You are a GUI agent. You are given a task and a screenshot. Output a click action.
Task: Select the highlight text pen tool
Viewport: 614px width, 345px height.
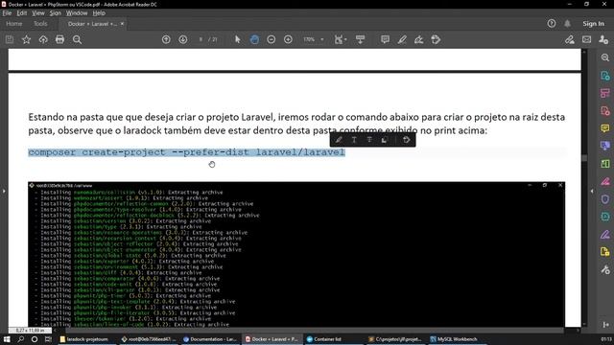[x=402, y=39]
